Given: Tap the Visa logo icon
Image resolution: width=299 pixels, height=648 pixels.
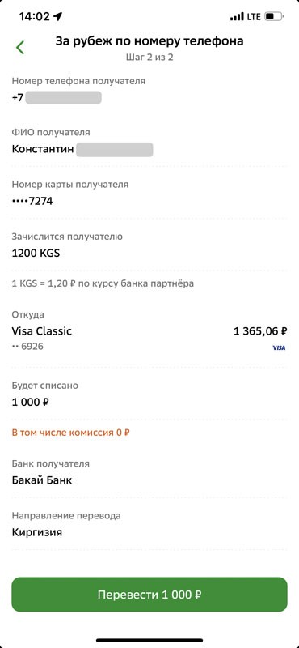Looking at the screenshot, I should coord(279,348).
